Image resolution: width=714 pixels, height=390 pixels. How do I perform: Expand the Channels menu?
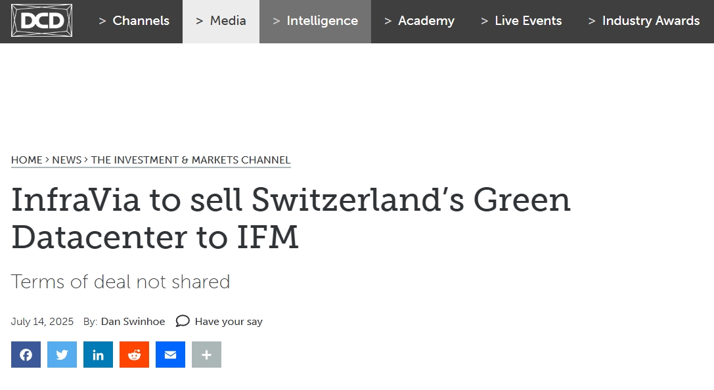pos(134,21)
